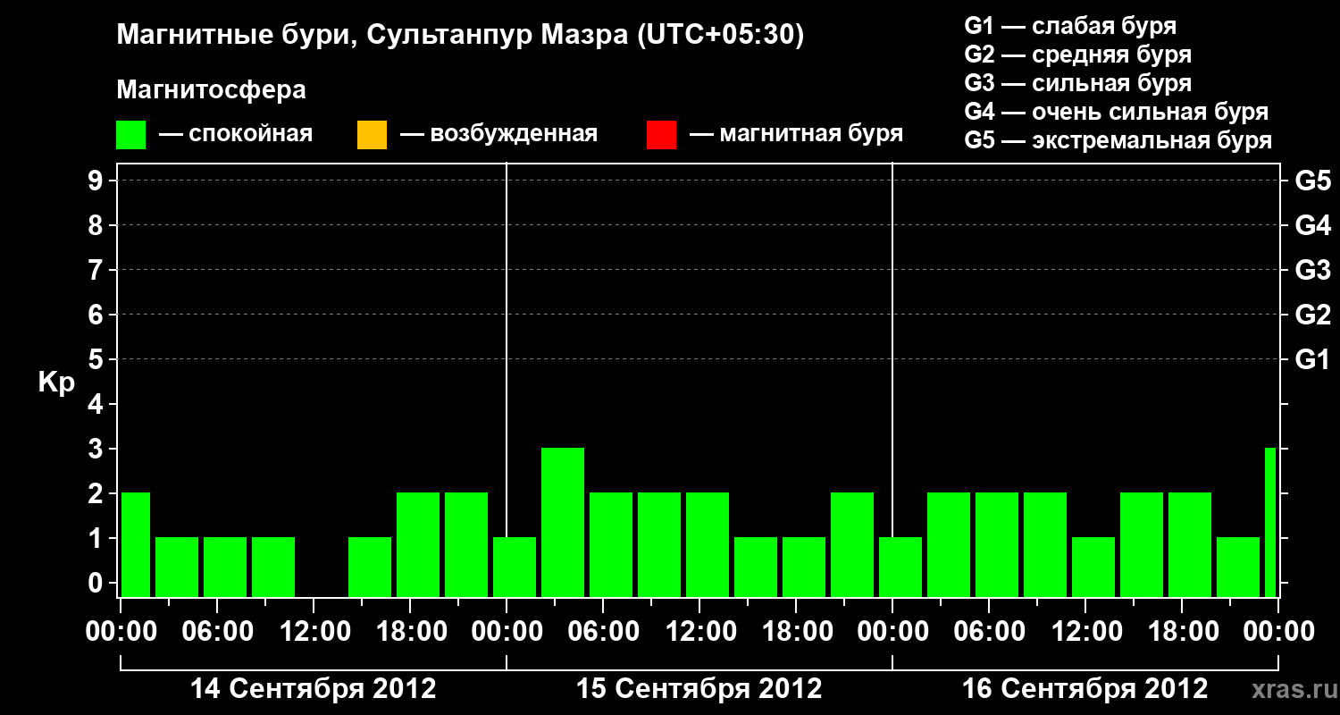The height and width of the screenshot is (715, 1340).
Task: Click the '— возбужденная' legend label
Action: tap(498, 135)
